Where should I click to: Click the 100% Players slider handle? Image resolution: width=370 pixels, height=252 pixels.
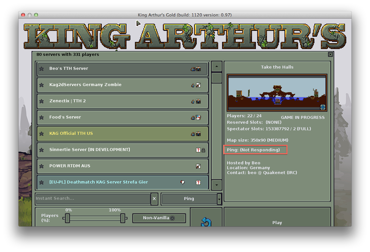tap(123, 218)
